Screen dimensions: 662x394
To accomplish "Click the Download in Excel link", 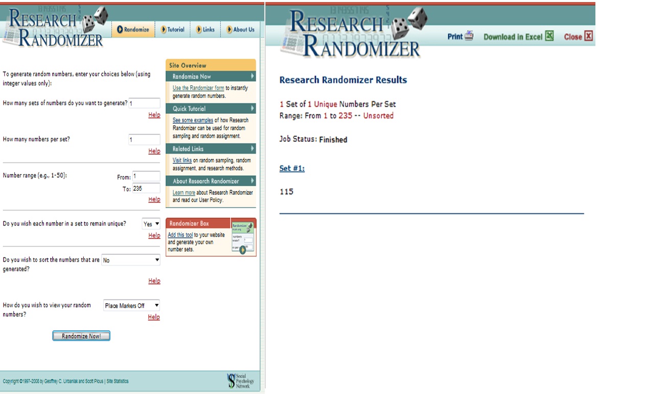I will click(513, 37).
